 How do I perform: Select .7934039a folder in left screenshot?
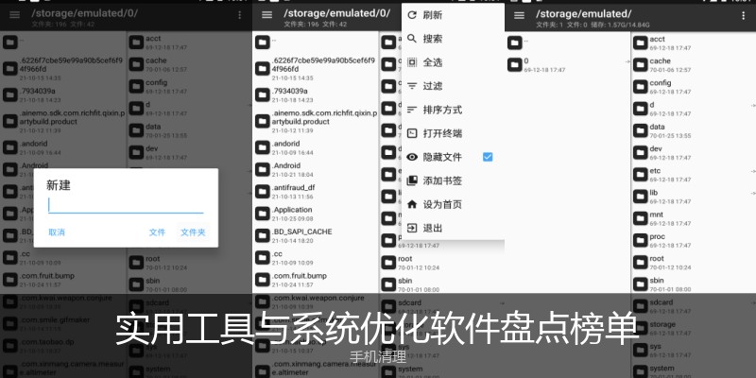(63, 94)
